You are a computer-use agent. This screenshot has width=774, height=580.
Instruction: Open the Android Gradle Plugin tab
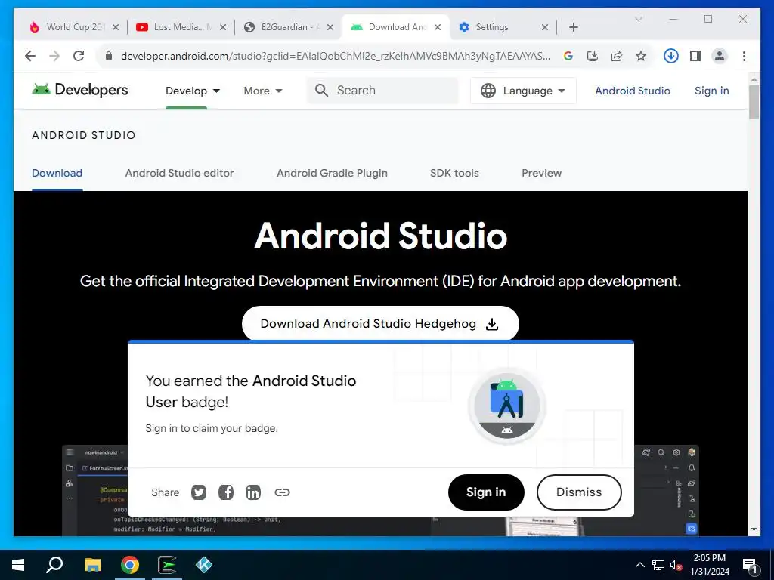[x=332, y=173]
